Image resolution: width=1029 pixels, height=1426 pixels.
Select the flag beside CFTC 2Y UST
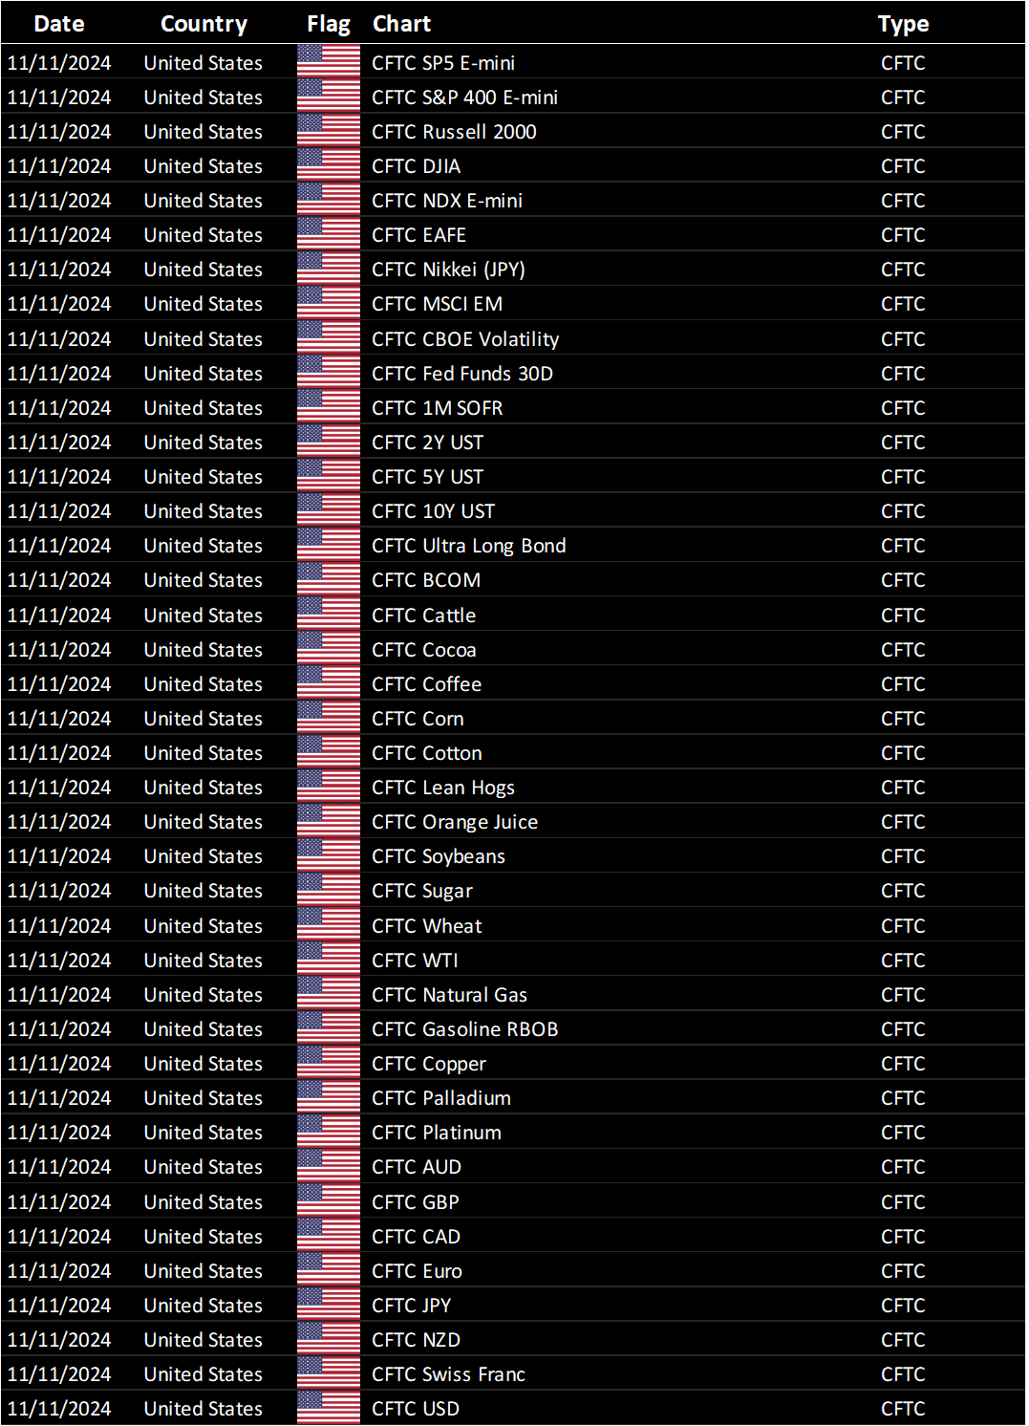[329, 442]
